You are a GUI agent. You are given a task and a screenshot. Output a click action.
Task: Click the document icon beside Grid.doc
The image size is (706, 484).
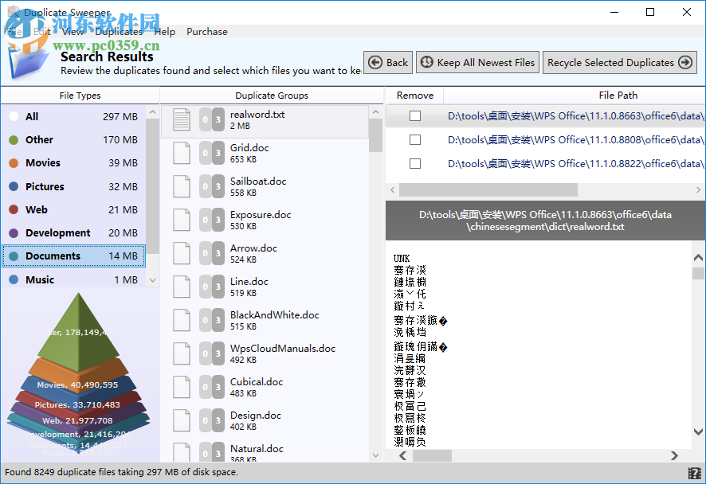coord(181,153)
